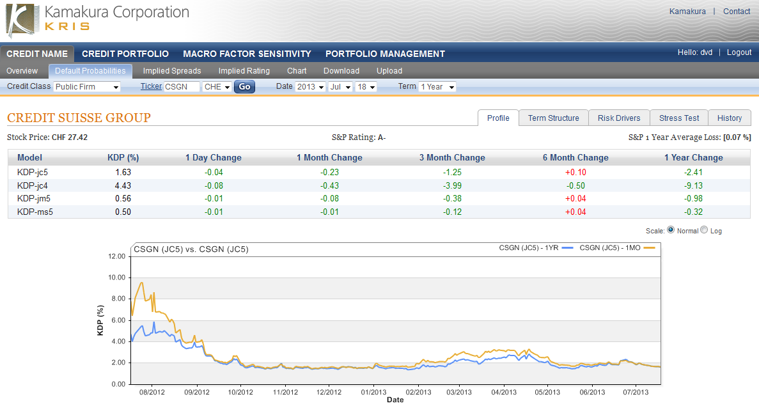Click 6 month change +0.10 value

point(575,172)
